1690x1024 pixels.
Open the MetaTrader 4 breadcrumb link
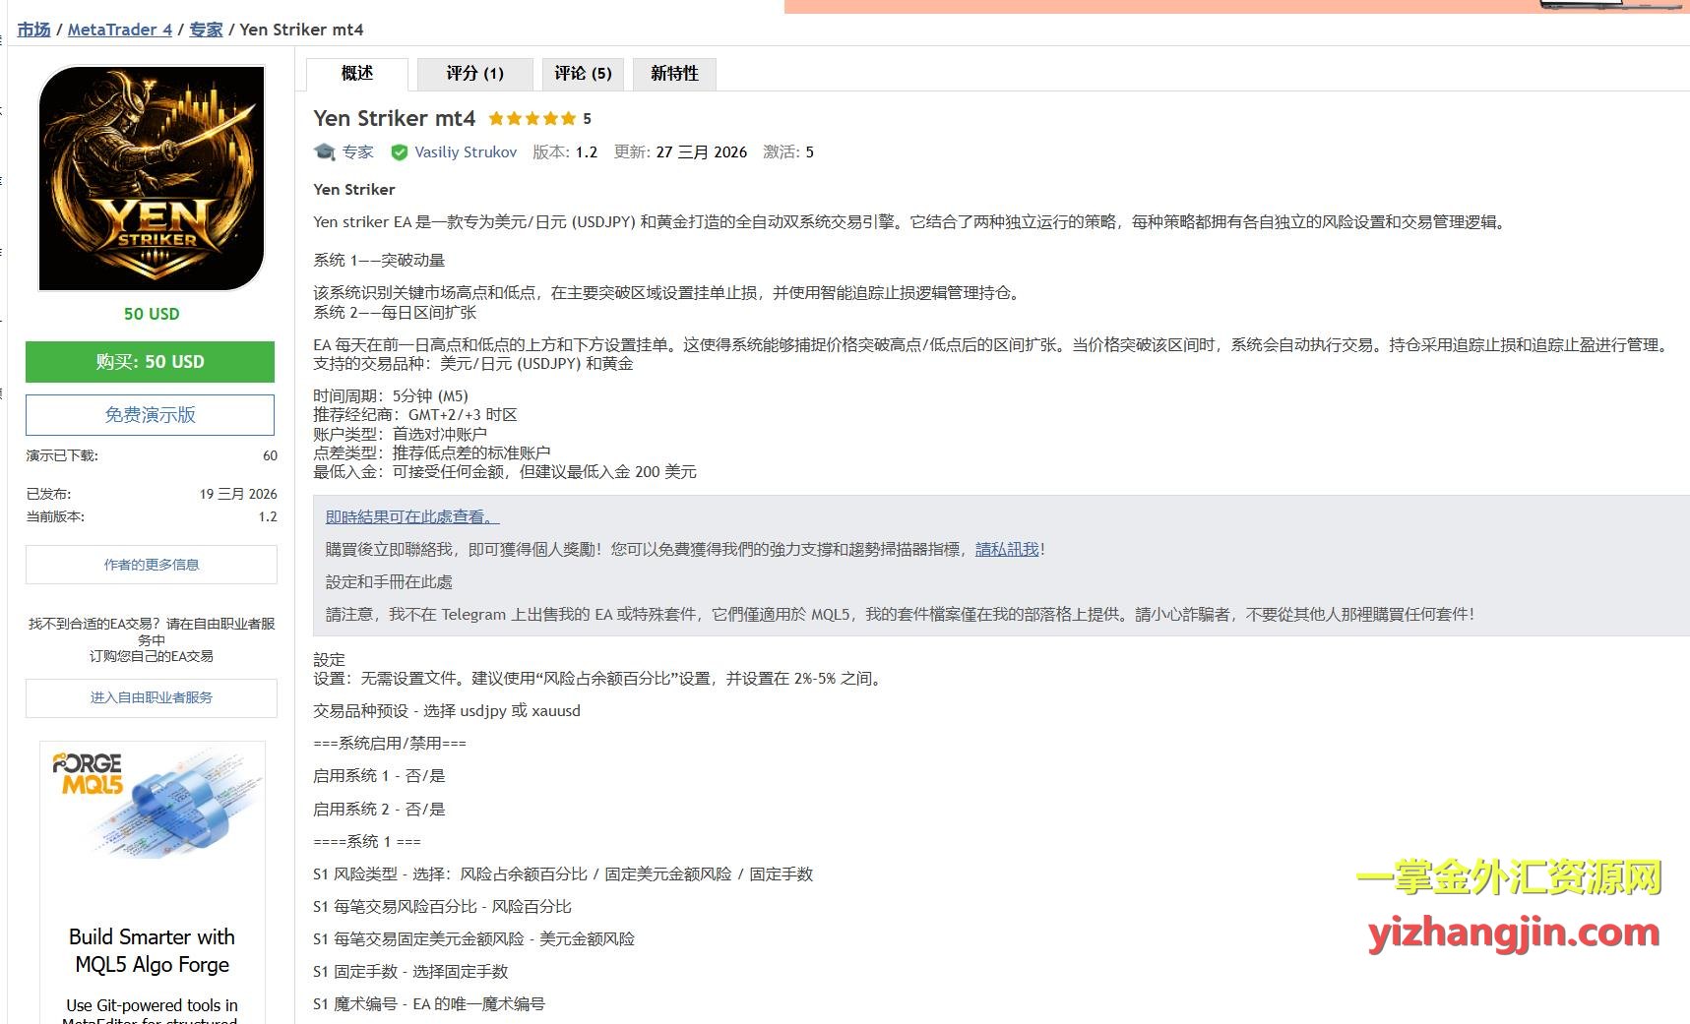pos(119,30)
